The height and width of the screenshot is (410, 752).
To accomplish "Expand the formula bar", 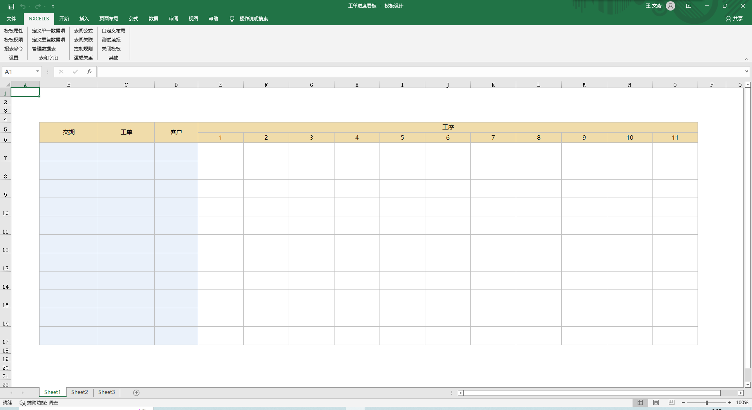I will point(747,72).
